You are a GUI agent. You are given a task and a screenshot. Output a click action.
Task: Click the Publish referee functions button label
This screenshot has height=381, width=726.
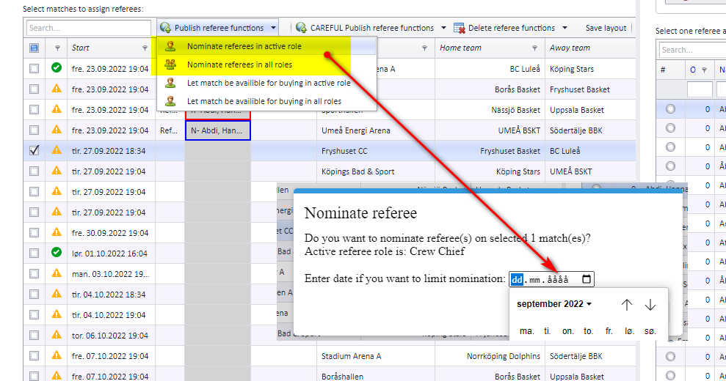[219, 28]
